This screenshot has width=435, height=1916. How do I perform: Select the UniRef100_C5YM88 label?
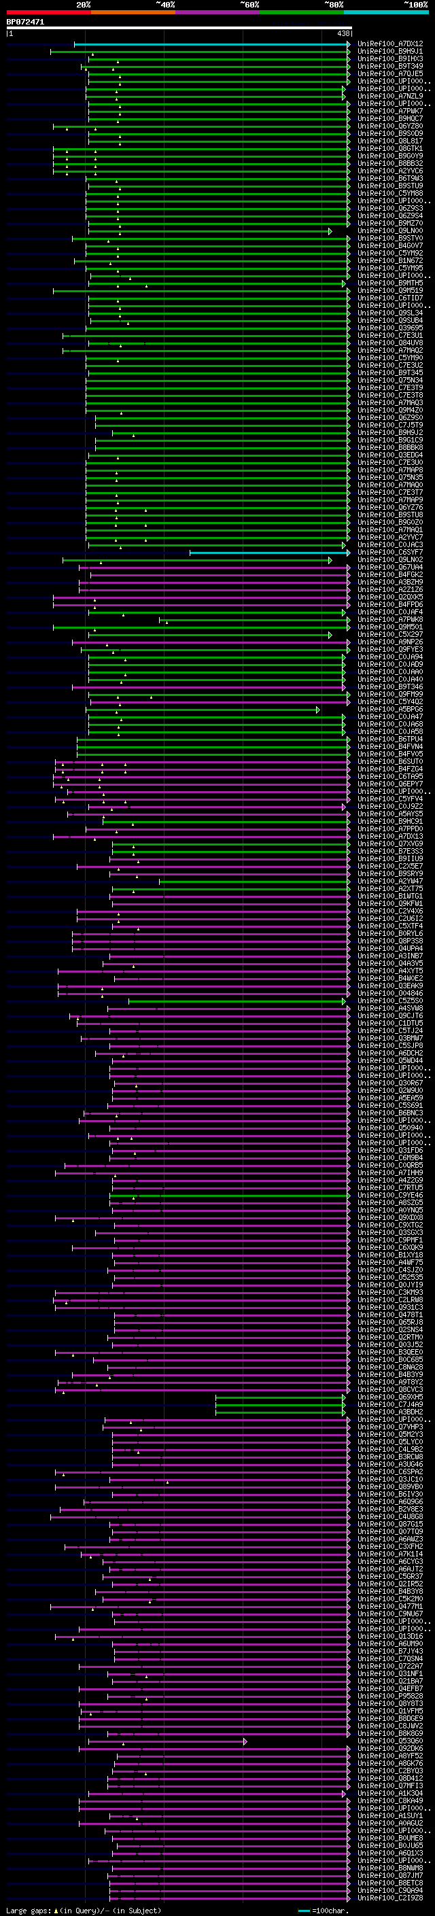(x=389, y=194)
